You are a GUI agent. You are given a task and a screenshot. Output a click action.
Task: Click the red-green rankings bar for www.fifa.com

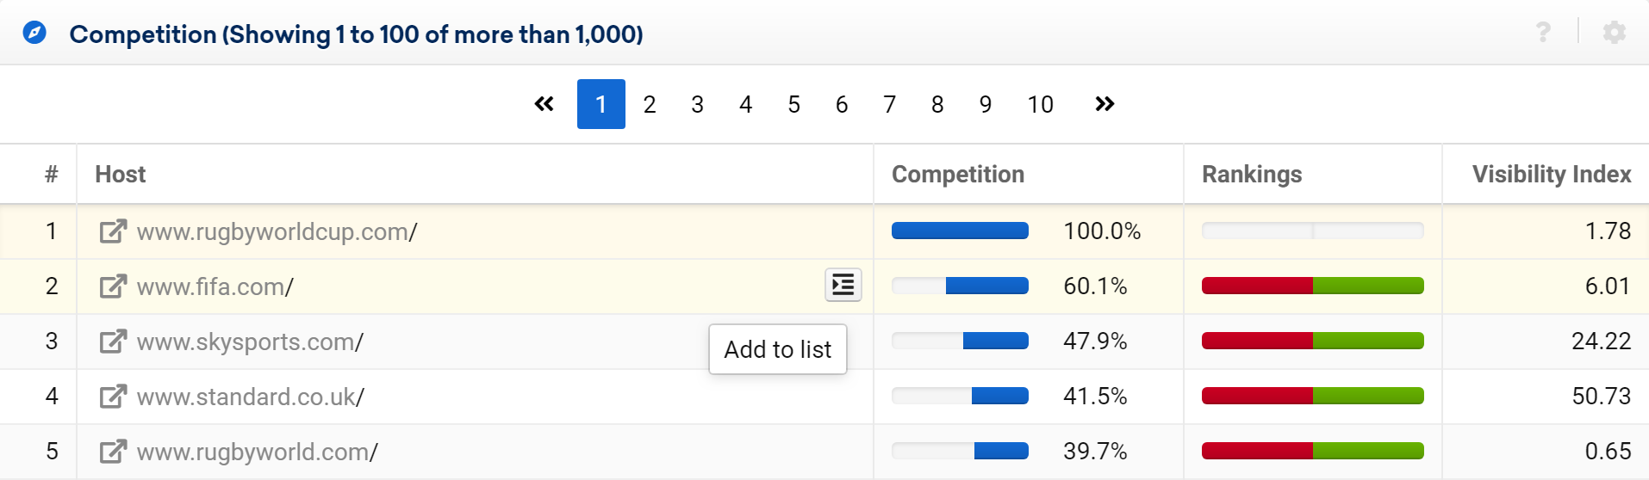tap(1312, 286)
